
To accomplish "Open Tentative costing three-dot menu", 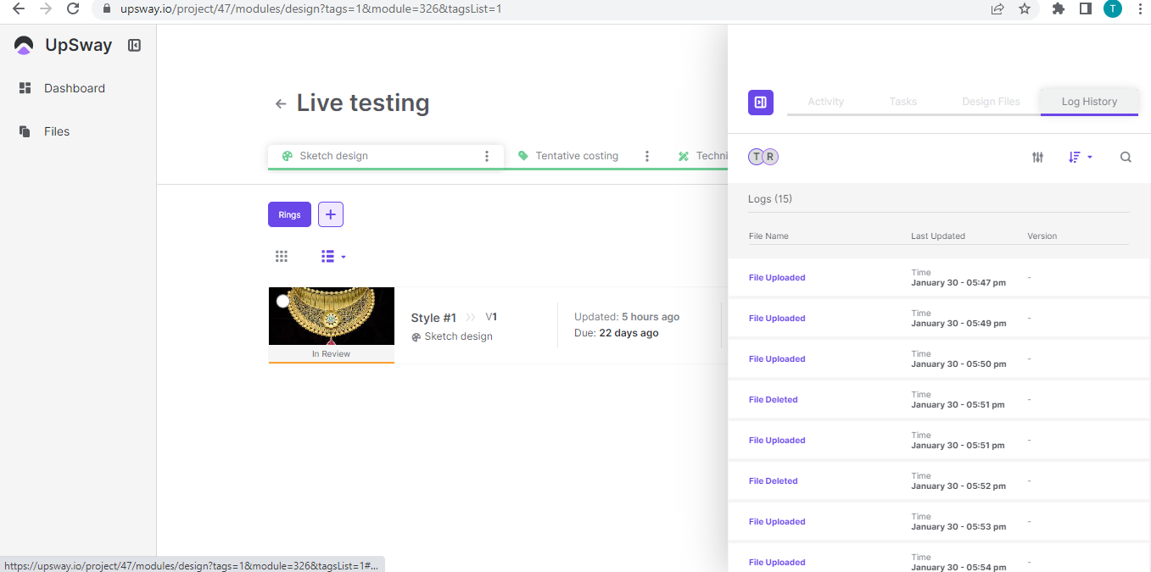I will tap(647, 156).
